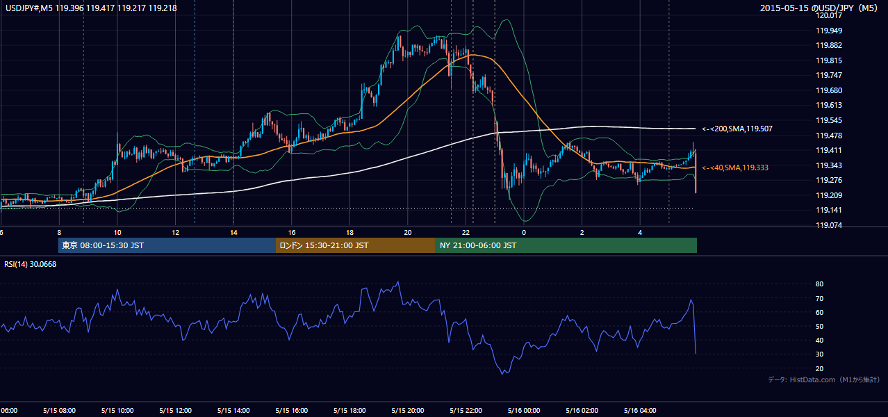This screenshot has height=417, width=888.
Task: Click the bottom date label 5/16 00:00
Action: tap(523, 410)
